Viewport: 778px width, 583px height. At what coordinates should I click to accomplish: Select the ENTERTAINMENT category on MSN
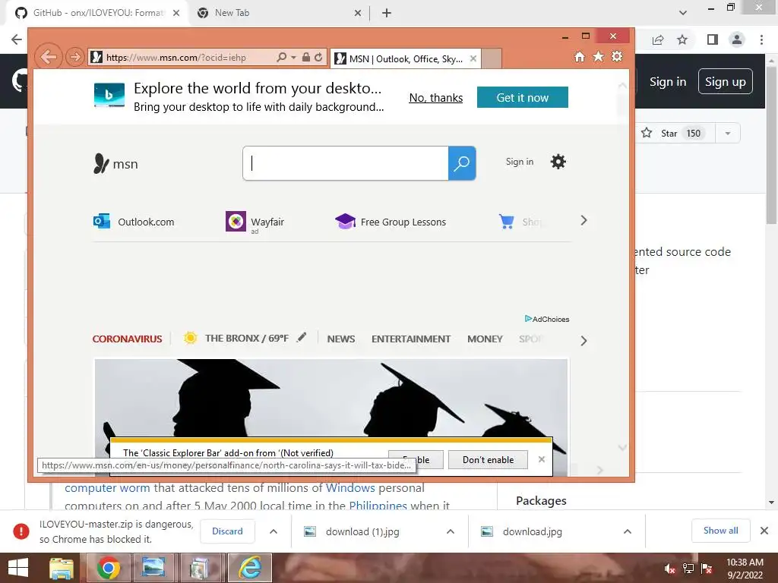411,339
